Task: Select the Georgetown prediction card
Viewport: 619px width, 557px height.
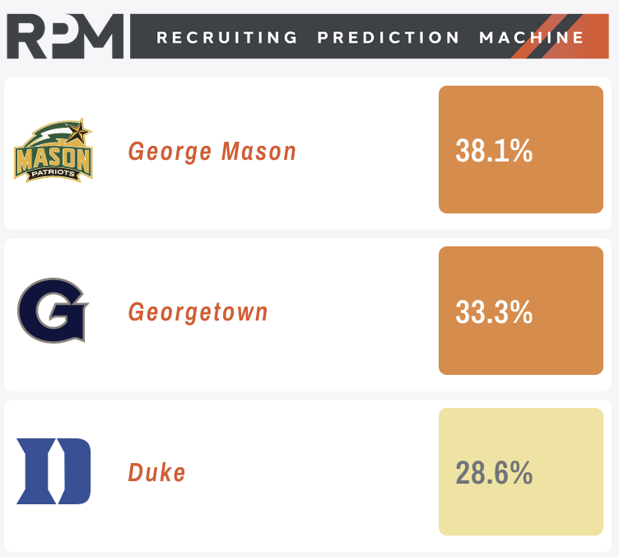Action: 308,315
